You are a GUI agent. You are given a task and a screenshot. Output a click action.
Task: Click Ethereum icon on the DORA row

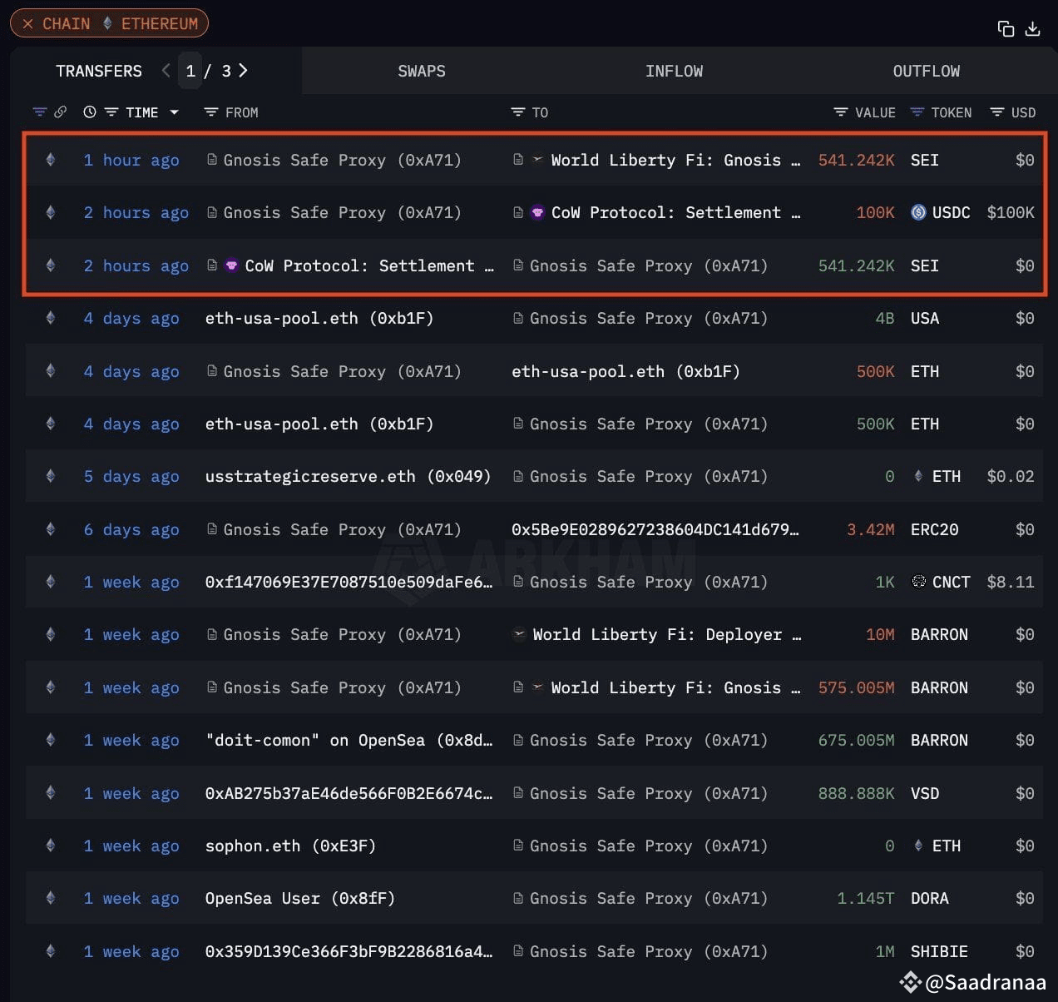51,898
